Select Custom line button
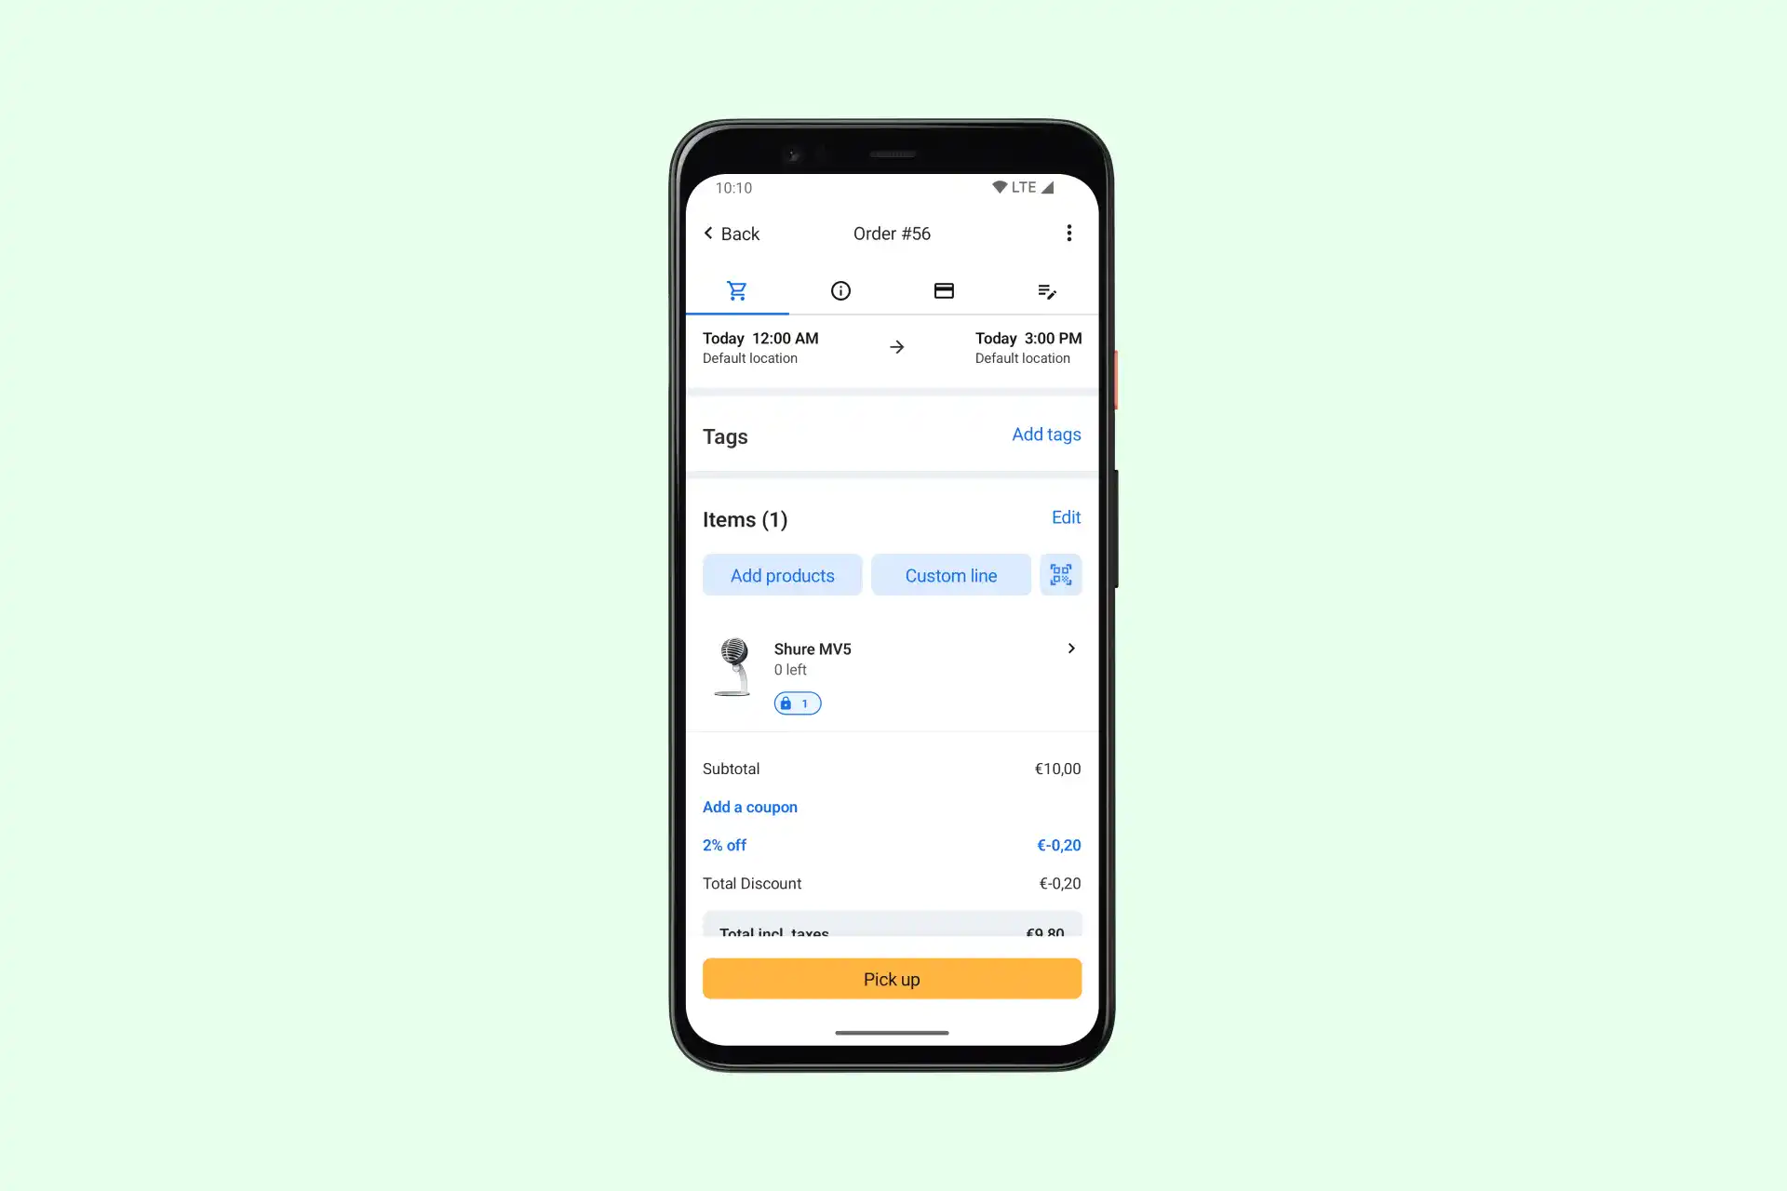1787x1191 pixels. click(949, 574)
